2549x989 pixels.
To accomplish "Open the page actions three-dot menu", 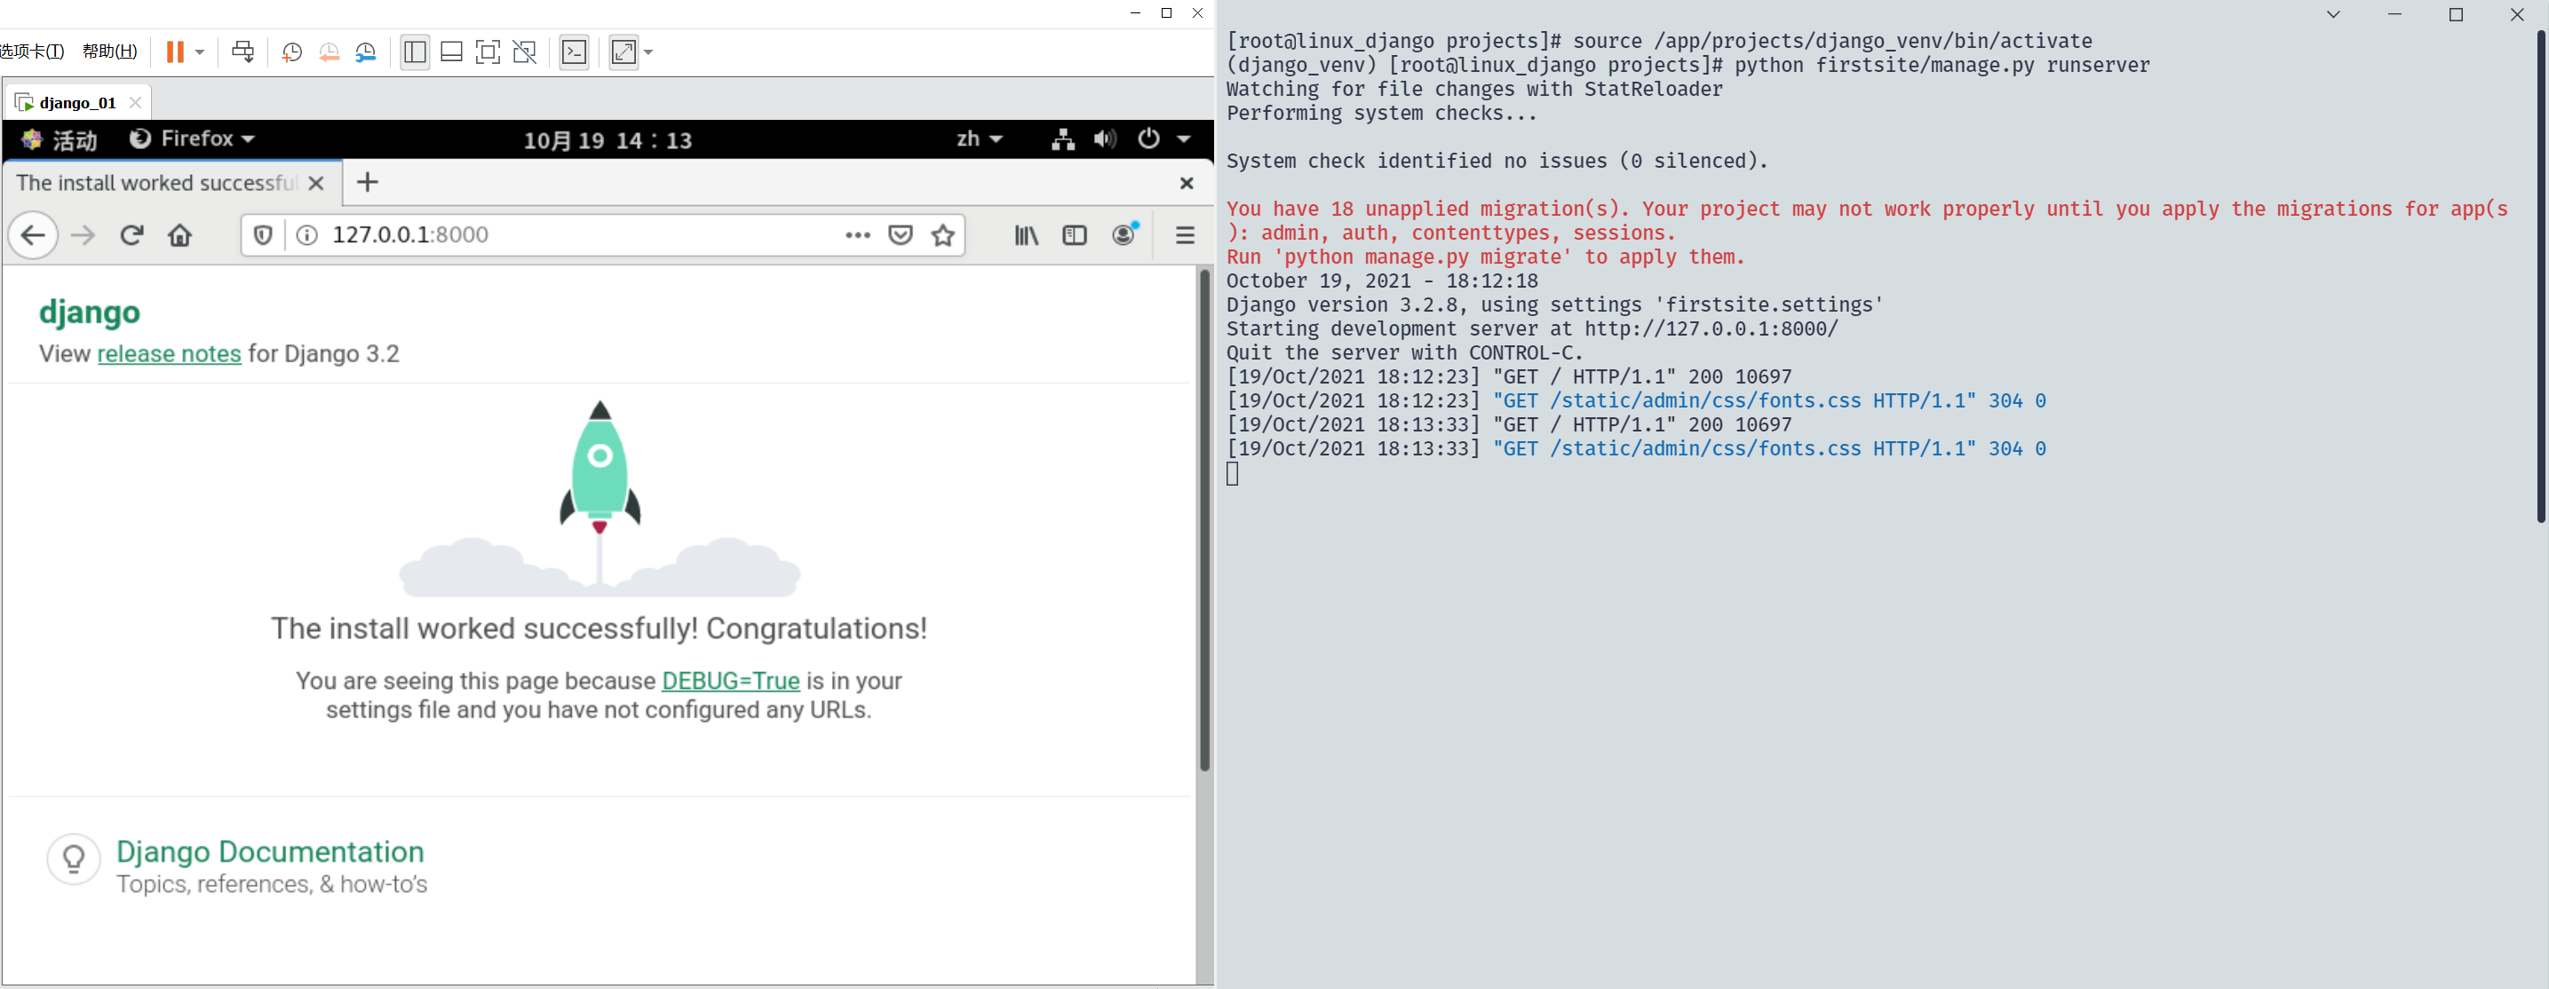I will pyautogui.click(x=857, y=235).
